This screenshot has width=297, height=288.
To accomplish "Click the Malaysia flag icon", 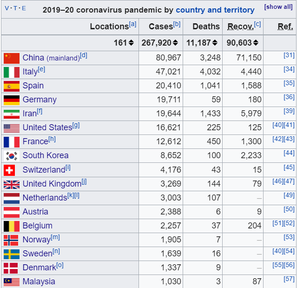I will point(12,282).
